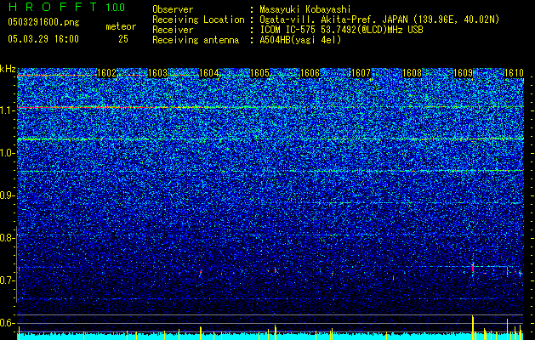
Task: Click the 1607 time marker
Action: [361, 73]
